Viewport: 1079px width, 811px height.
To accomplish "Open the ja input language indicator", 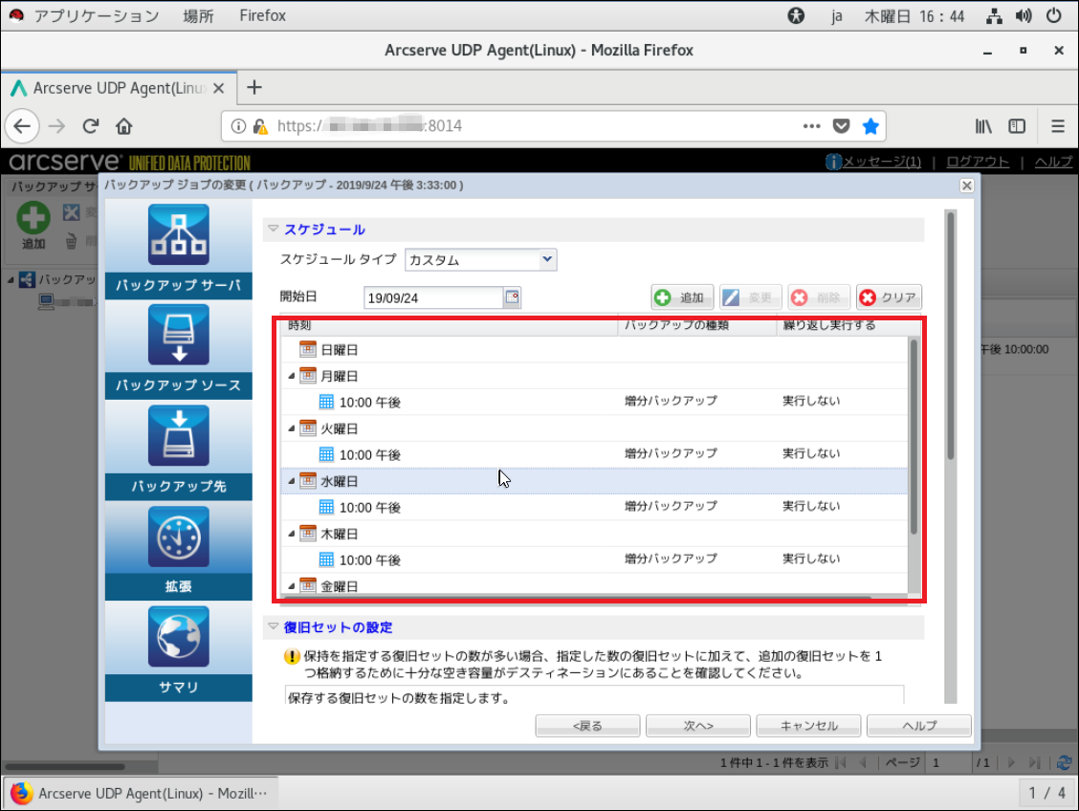I will pos(837,16).
